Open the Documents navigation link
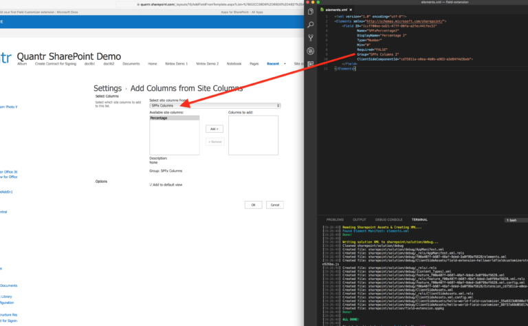This screenshot has height=326, width=528. point(131,64)
